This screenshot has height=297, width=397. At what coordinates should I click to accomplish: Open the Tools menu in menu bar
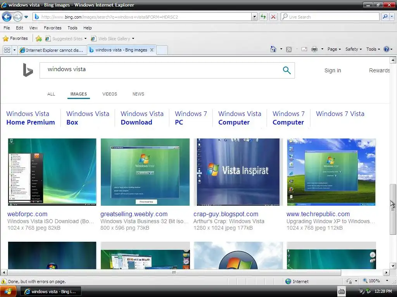72,28
